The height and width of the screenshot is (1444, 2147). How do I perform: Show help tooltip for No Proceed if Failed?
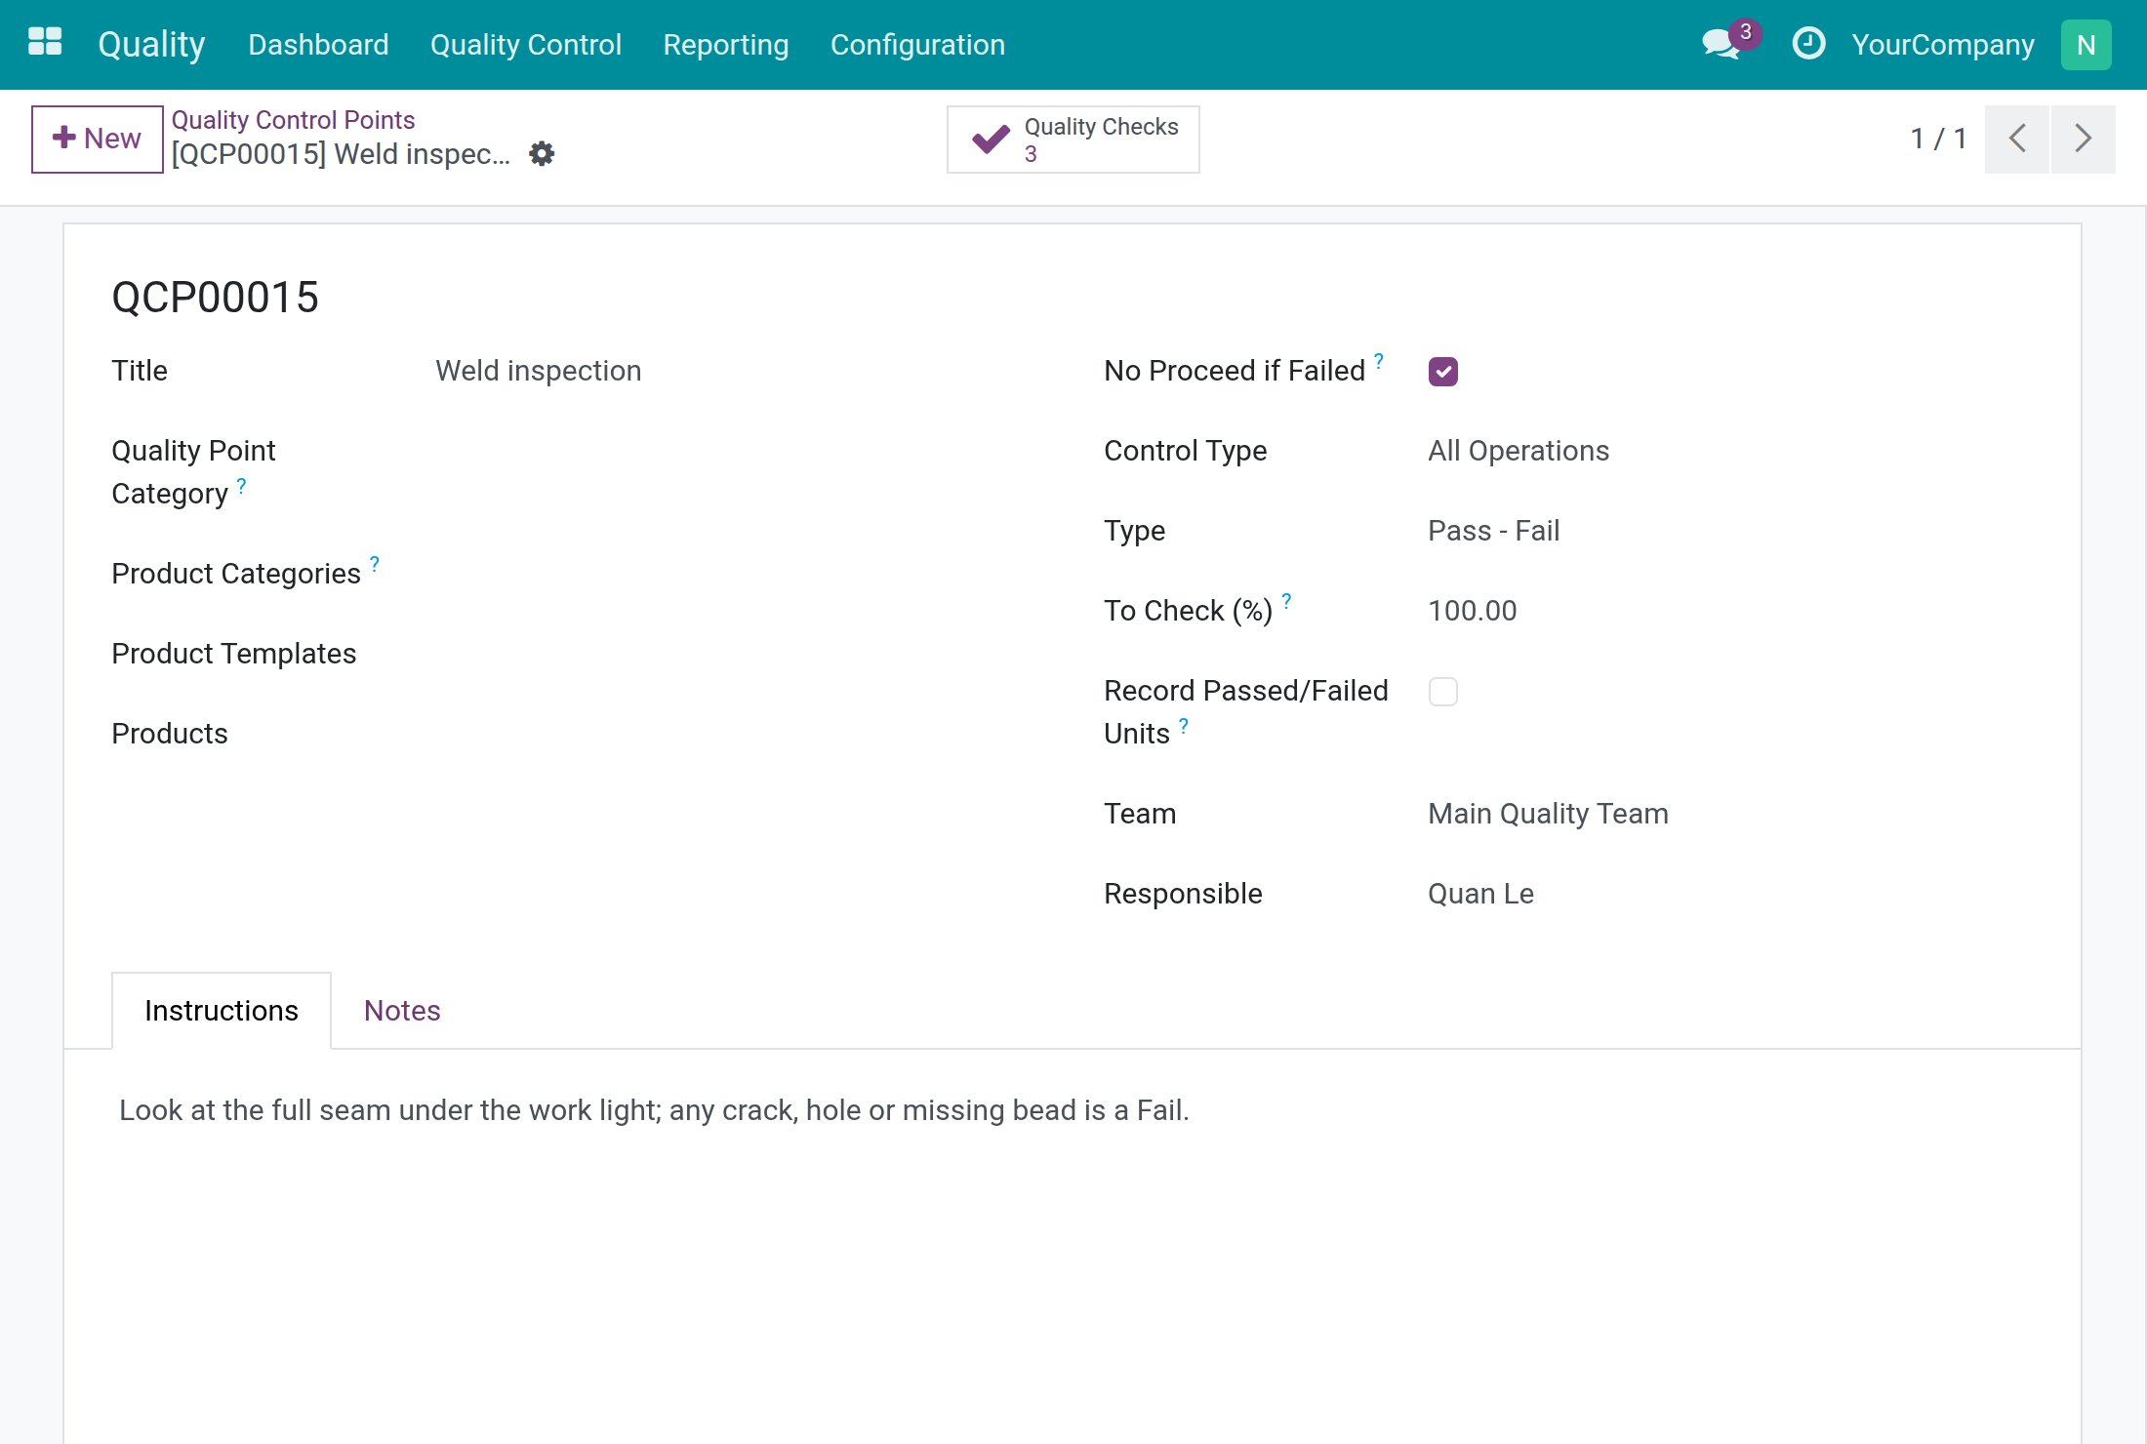click(1379, 360)
